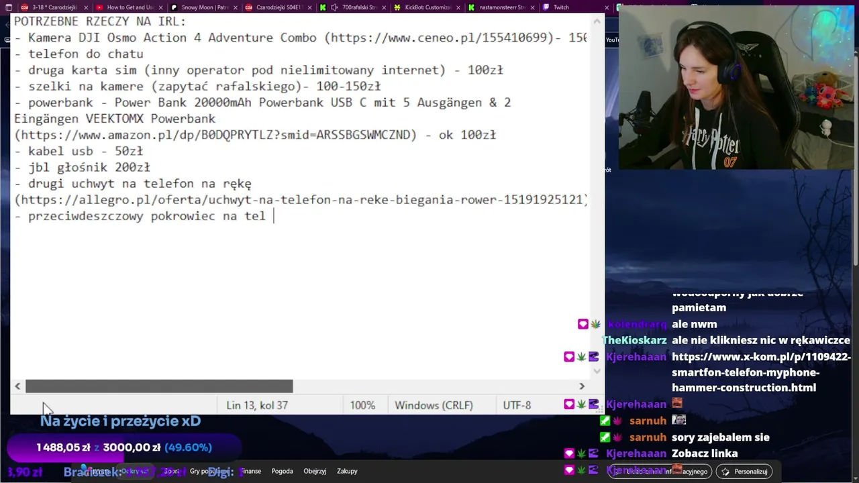Click the TheKioskarz username in chat

(x=634, y=340)
